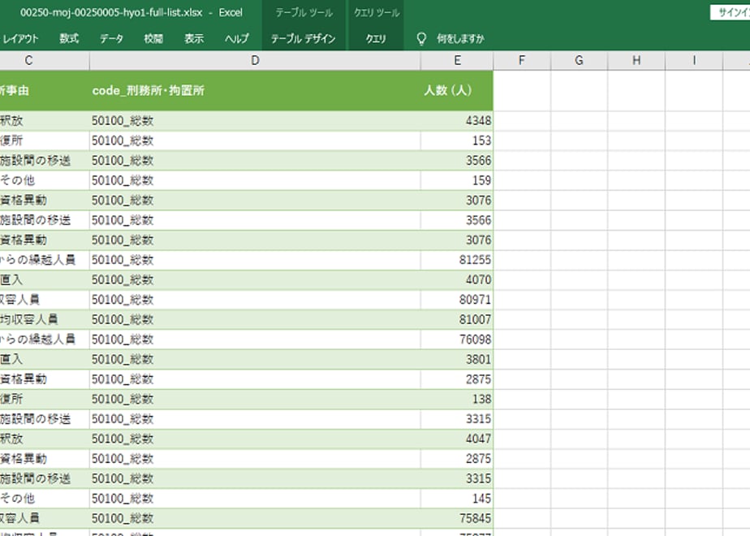Image resolution: width=750 pixels, height=536 pixels.
Task: Open the 数式 ribbon tab
Action: tap(69, 39)
